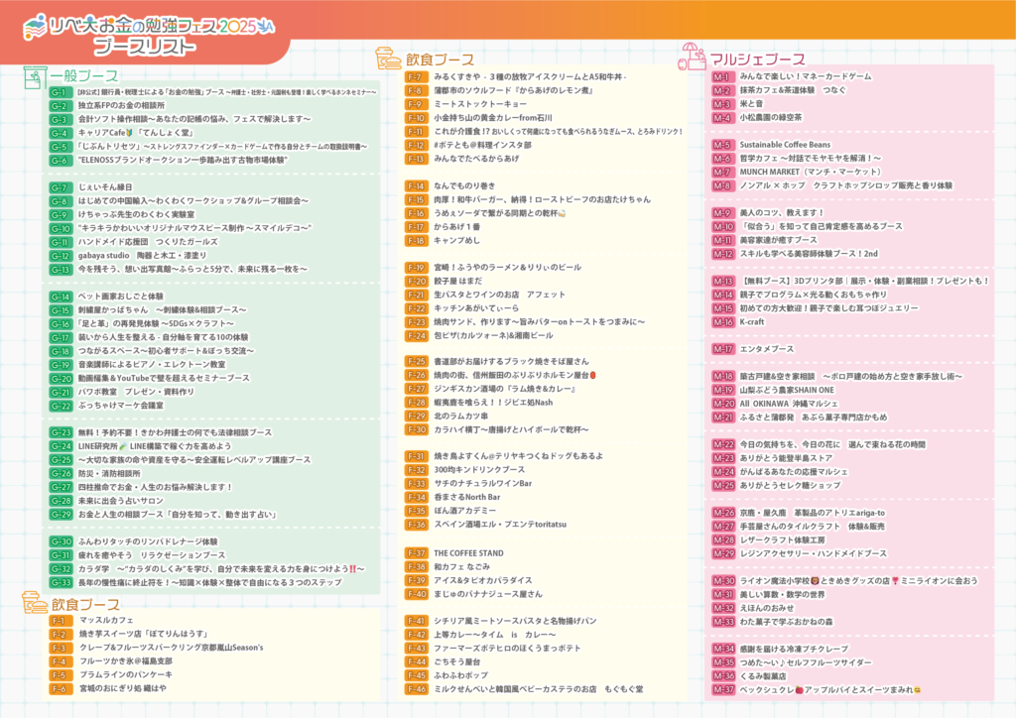The height and width of the screenshot is (718, 1016).
Task: Select THE COFFEE STAND
Action: click(x=454, y=553)
